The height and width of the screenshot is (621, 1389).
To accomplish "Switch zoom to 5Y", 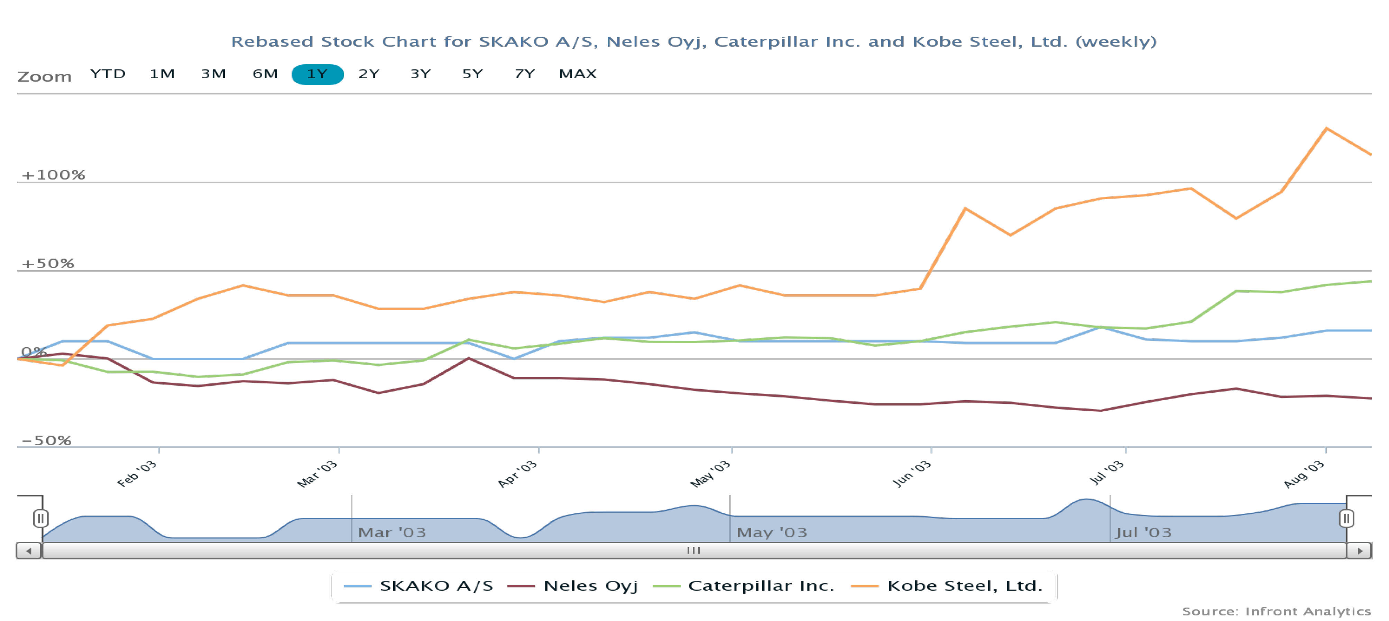I will pos(472,74).
